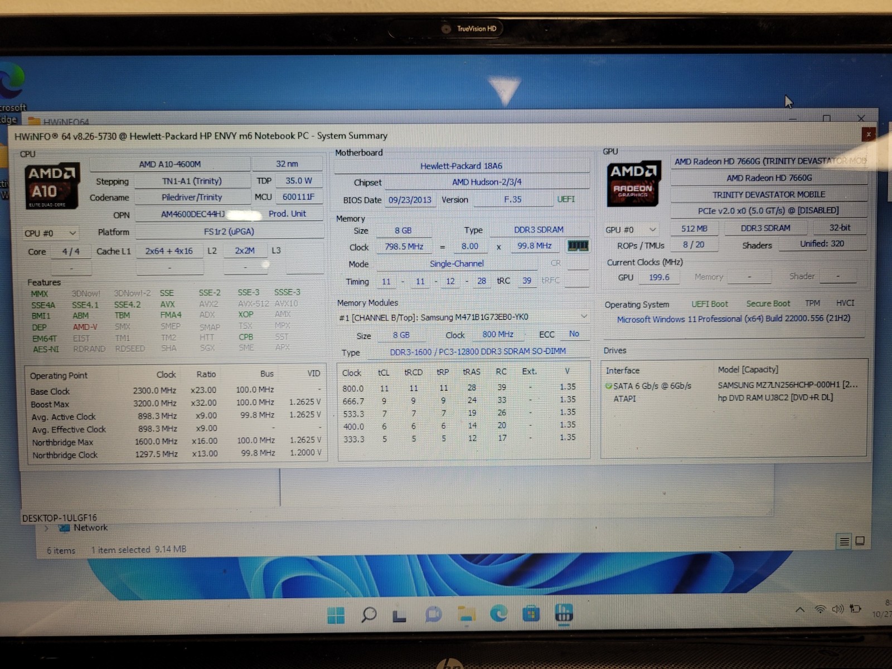The image size is (892, 669).
Task: Click the AMD A10 CPU logo
Action: tap(52, 186)
